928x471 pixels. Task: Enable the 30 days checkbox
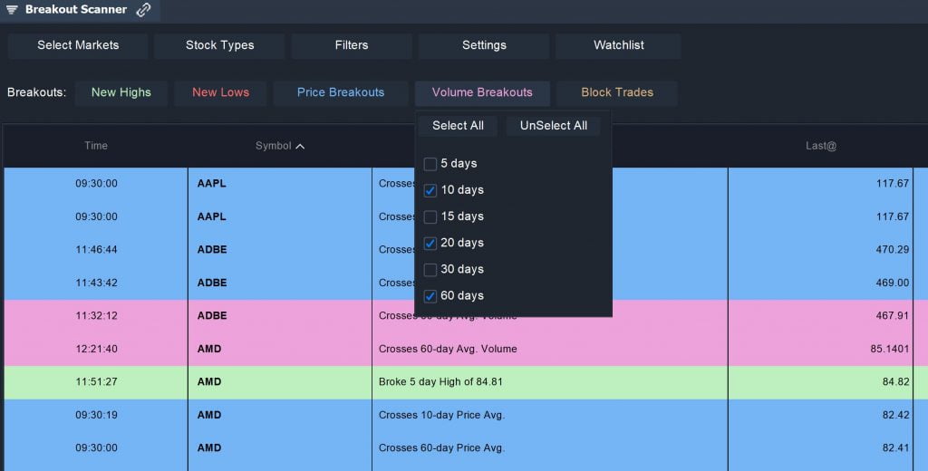(x=430, y=269)
